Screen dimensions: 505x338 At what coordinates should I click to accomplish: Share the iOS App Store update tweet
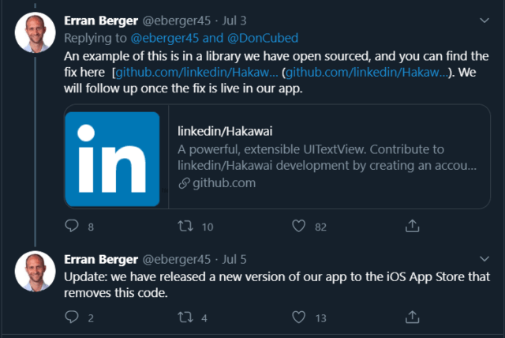click(x=411, y=317)
